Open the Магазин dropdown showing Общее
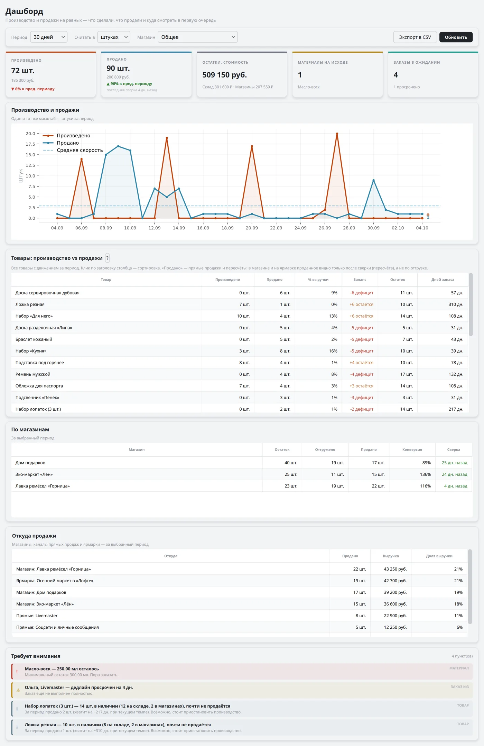The width and height of the screenshot is (484, 746). pos(198,37)
